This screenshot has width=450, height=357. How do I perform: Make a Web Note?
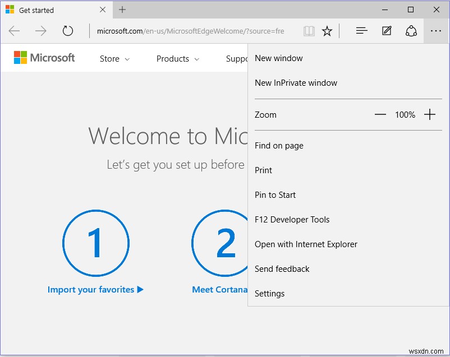click(387, 31)
